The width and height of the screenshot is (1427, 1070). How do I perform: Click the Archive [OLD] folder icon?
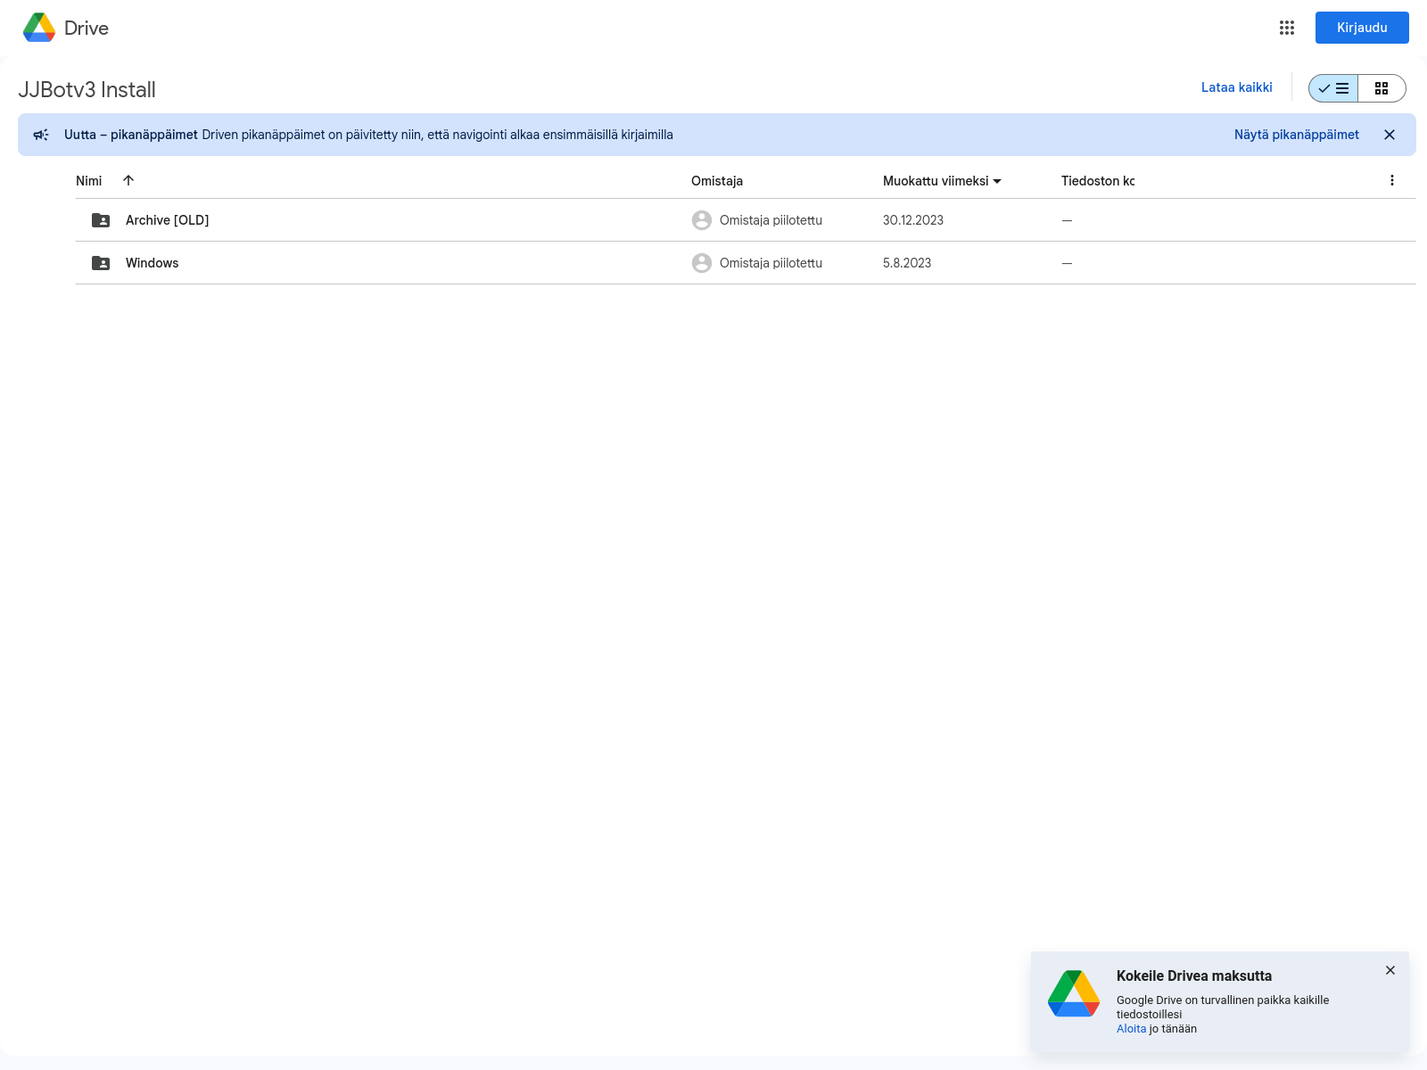[101, 220]
